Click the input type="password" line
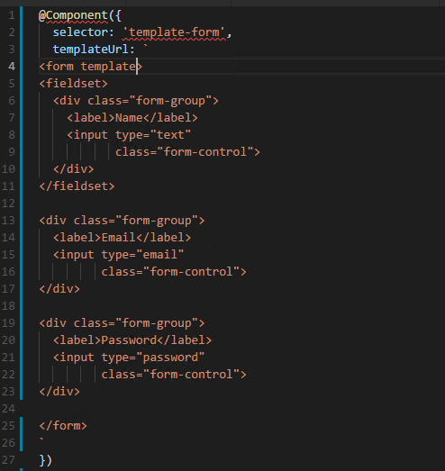Image resolution: width=445 pixels, height=471 pixels. pyautogui.click(x=129, y=358)
